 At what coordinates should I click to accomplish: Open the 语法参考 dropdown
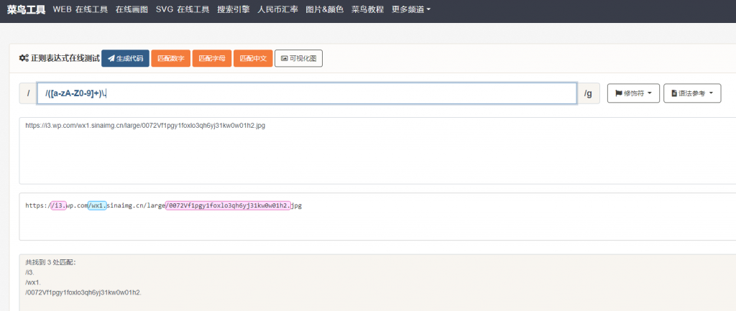[692, 93]
